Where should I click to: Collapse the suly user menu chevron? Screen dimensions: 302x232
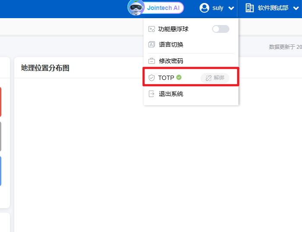[231, 8]
